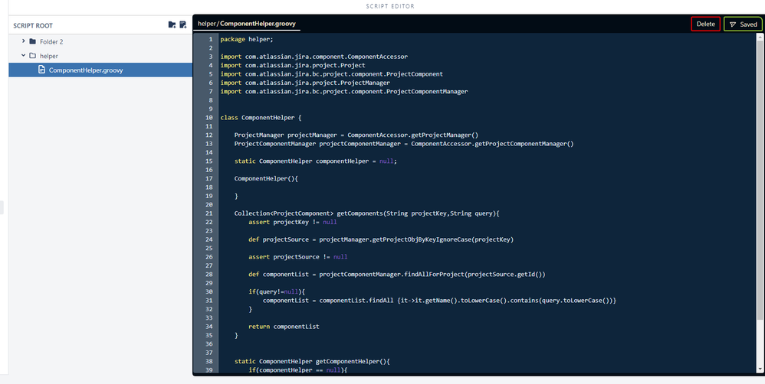Select the helper folder label
The image size is (765, 384).
coord(48,56)
